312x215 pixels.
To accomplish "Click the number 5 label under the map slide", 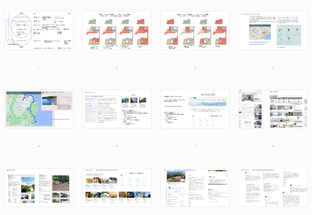I will (39, 146).
